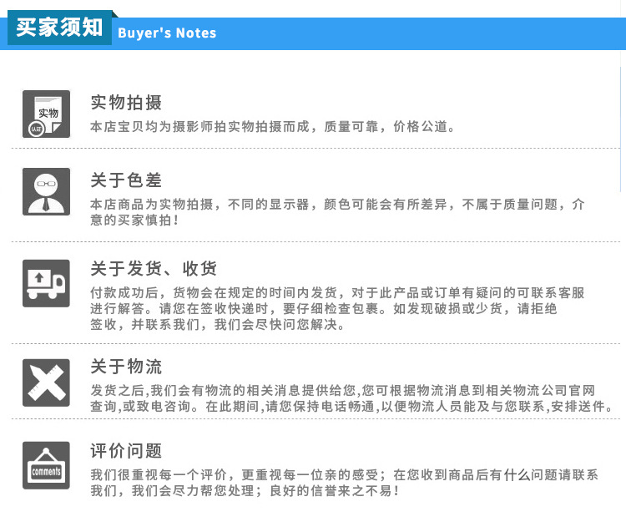Image resolution: width=626 pixels, height=527 pixels.
Task: Click the 买家须知 header label
Action: pyautogui.click(x=59, y=28)
